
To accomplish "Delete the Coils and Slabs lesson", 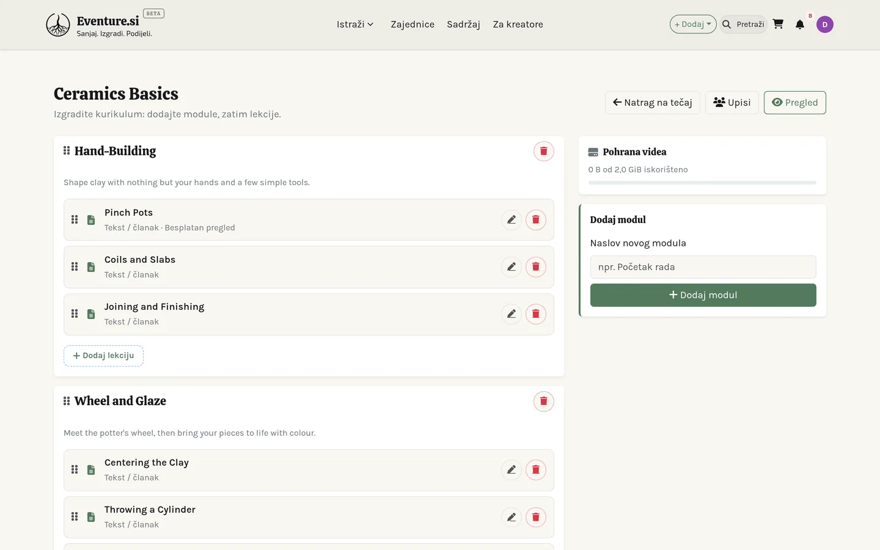I will pos(535,267).
